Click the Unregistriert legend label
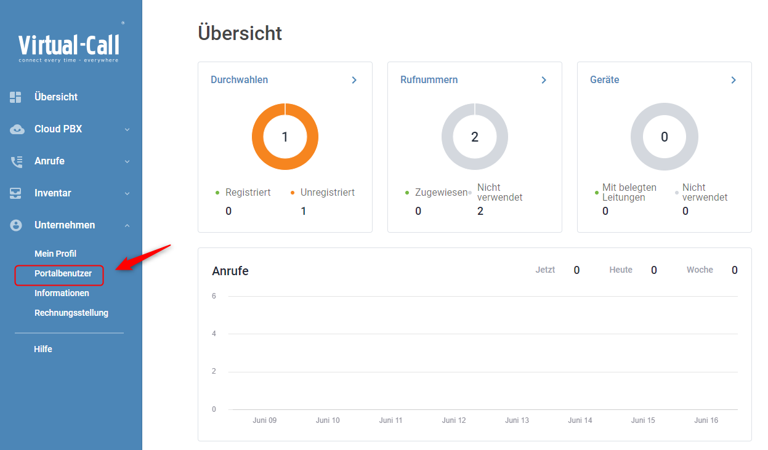Image resolution: width=768 pixels, height=450 pixels. pos(328,193)
